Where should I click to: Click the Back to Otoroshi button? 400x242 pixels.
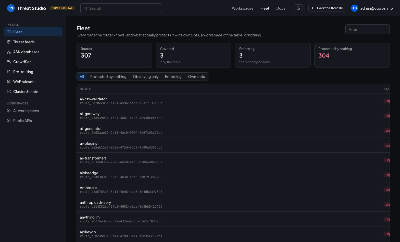[327, 8]
